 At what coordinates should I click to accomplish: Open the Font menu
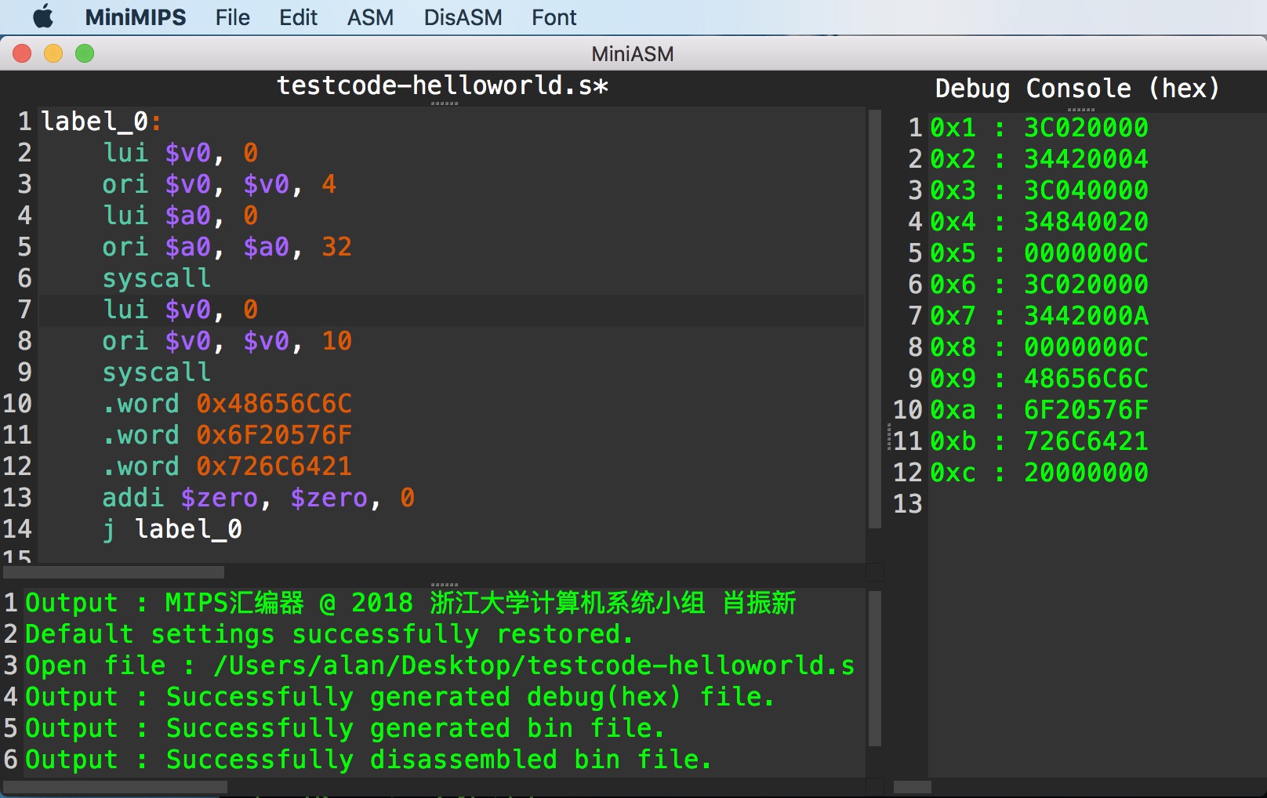coord(554,17)
